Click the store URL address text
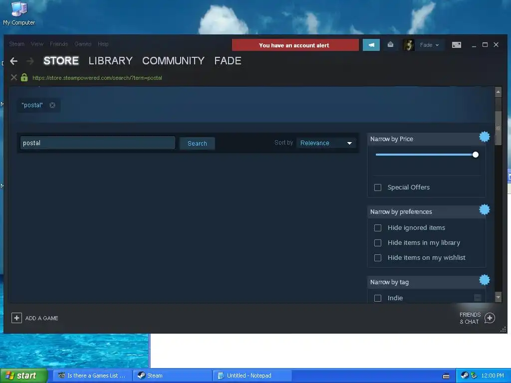This screenshot has height=383, width=511. click(x=97, y=78)
